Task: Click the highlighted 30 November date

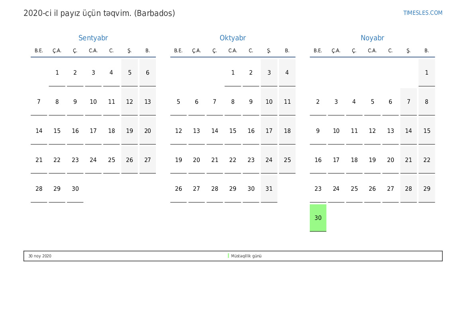Action: click(318, 218)
